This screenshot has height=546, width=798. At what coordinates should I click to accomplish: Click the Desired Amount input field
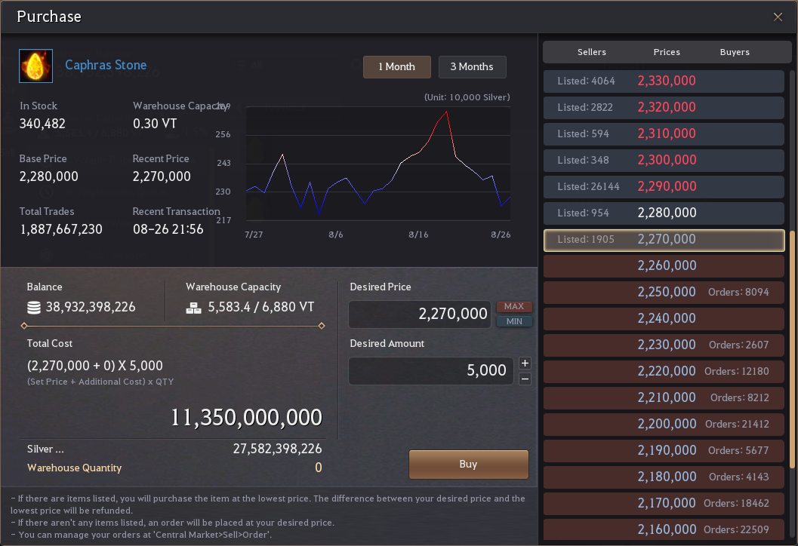click(x=430, y=371)
